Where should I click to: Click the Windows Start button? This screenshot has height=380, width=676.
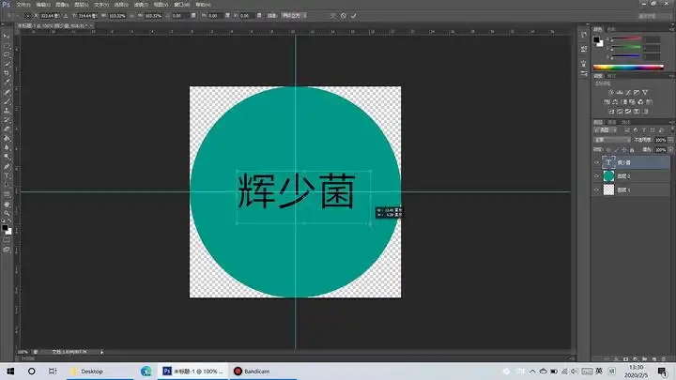(9, 371)
